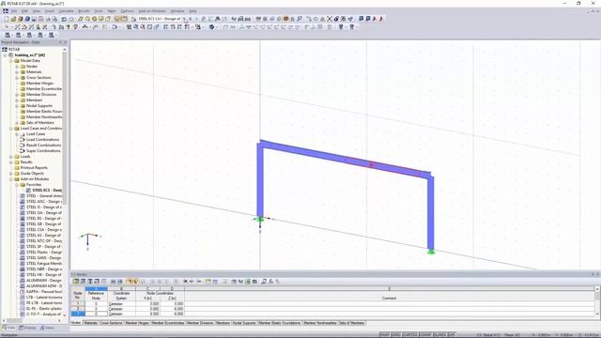Switch to the Member Eccentricities table tab

[168, 323]
